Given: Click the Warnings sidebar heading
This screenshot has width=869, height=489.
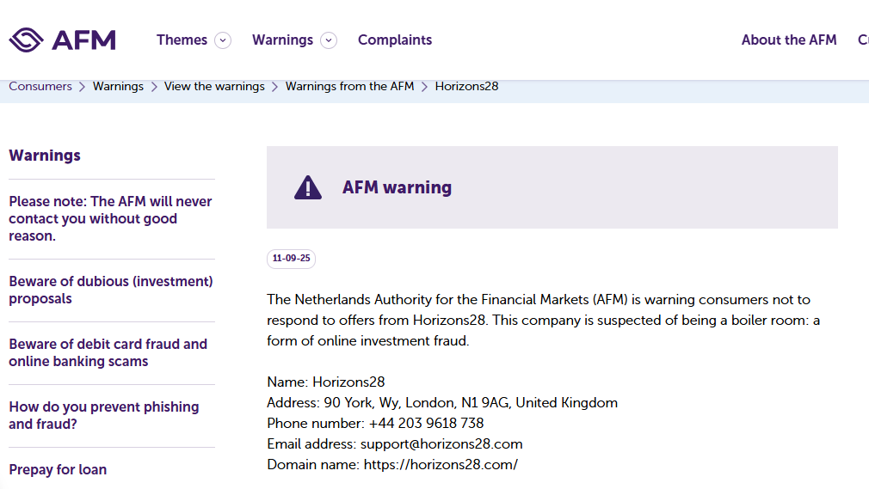Looking at the screenshot, I should tap(45, 156).
